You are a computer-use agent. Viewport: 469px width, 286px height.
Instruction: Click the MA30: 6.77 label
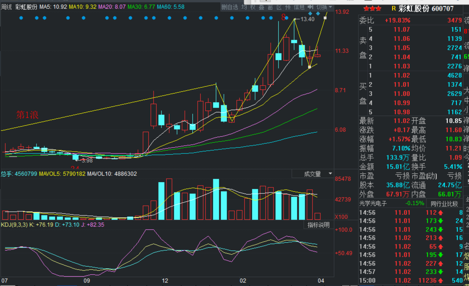point(141,7)
